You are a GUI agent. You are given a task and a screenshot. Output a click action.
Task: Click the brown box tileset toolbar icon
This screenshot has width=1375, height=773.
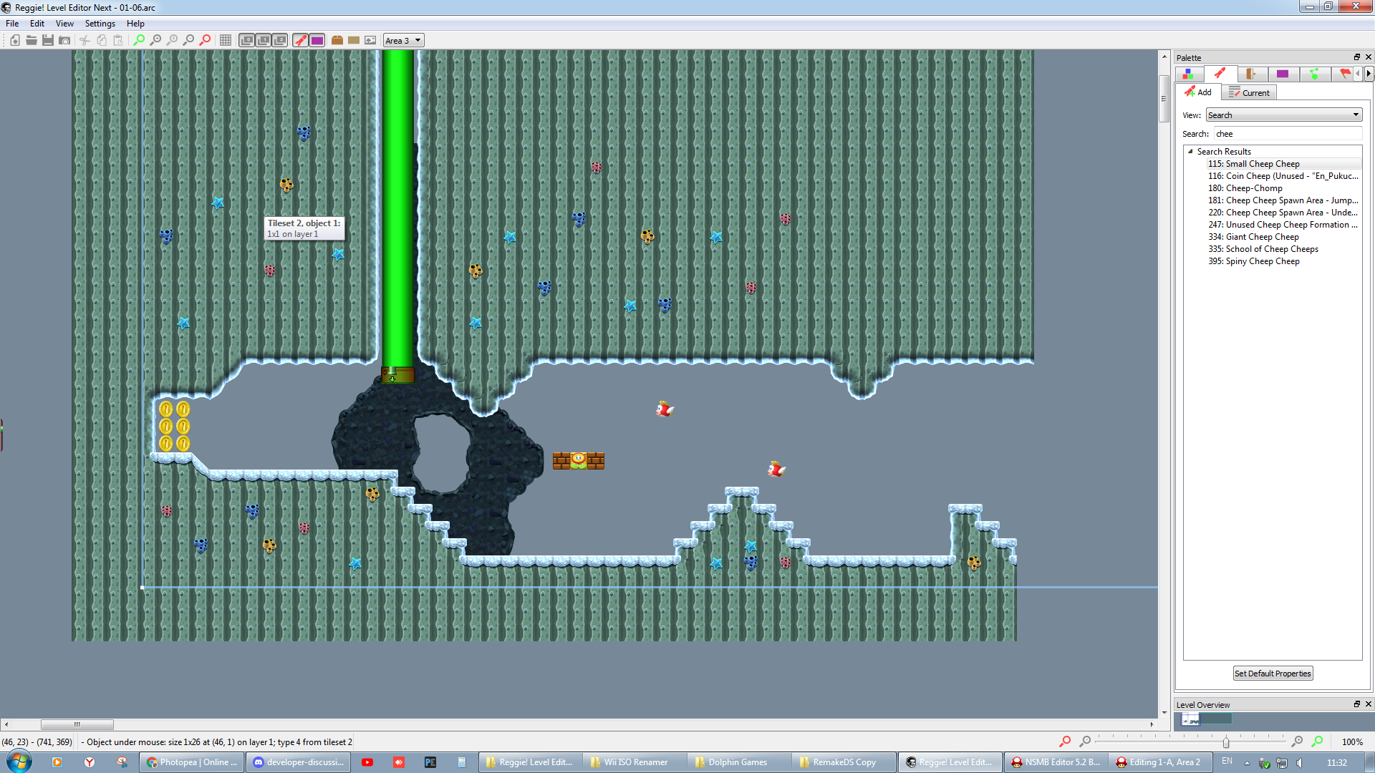click(x=337, y=40)
